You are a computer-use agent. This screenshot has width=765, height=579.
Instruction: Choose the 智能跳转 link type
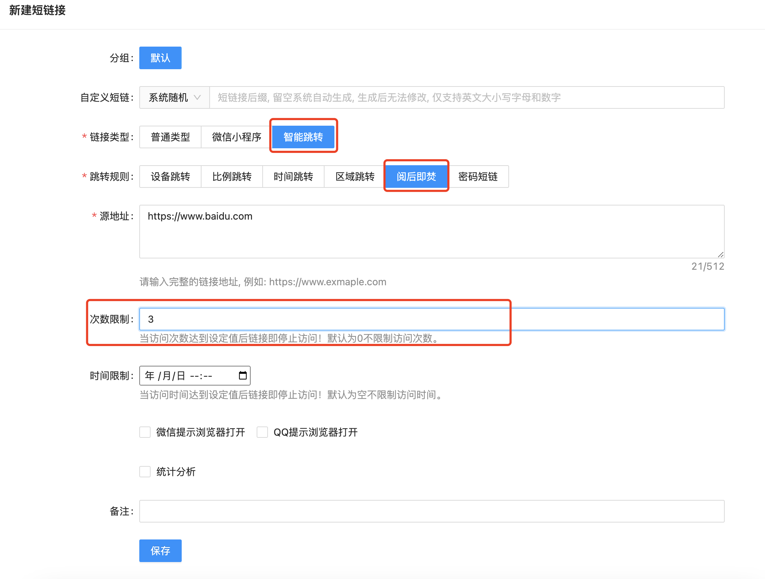[303, 137]
